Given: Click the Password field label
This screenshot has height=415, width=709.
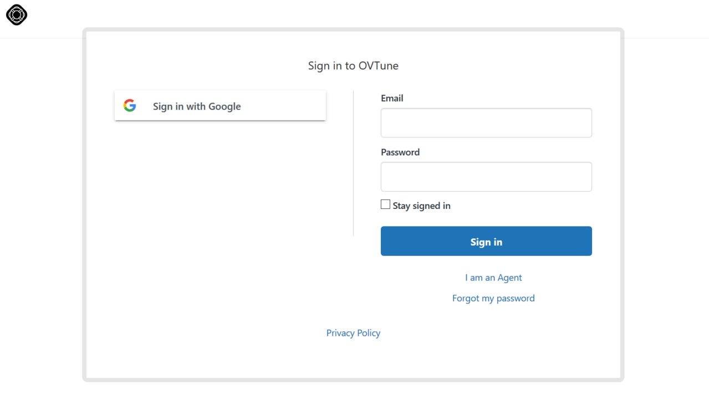Looking at the screenshot, I should click(x=400, y=152).
